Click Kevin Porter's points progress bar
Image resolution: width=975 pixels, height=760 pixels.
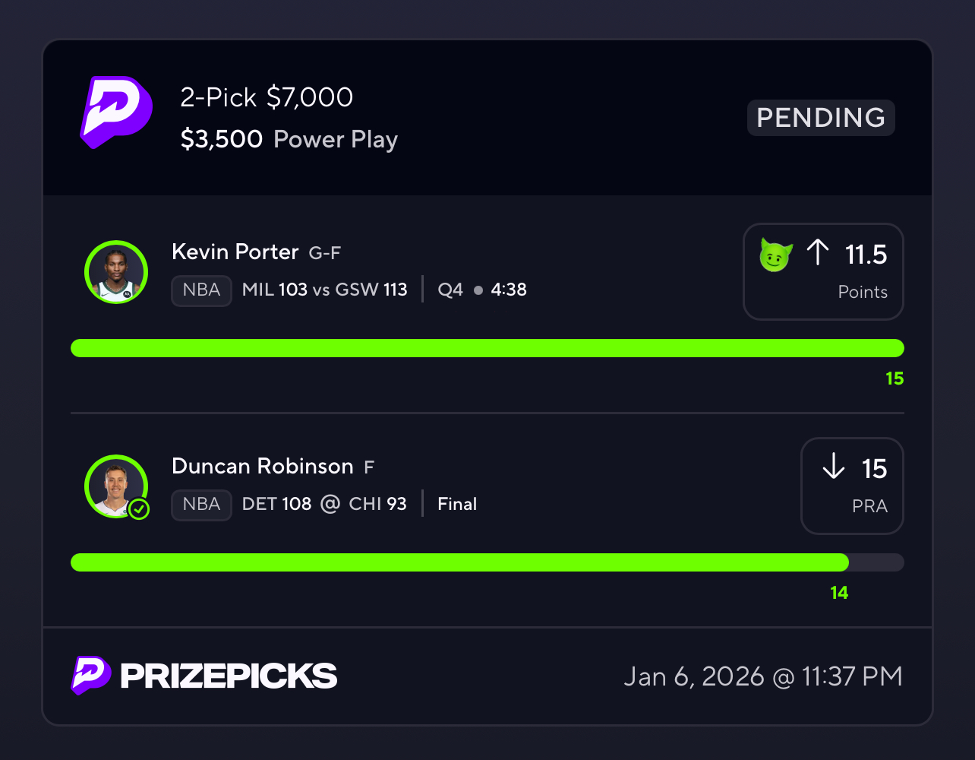coord(487,348)
